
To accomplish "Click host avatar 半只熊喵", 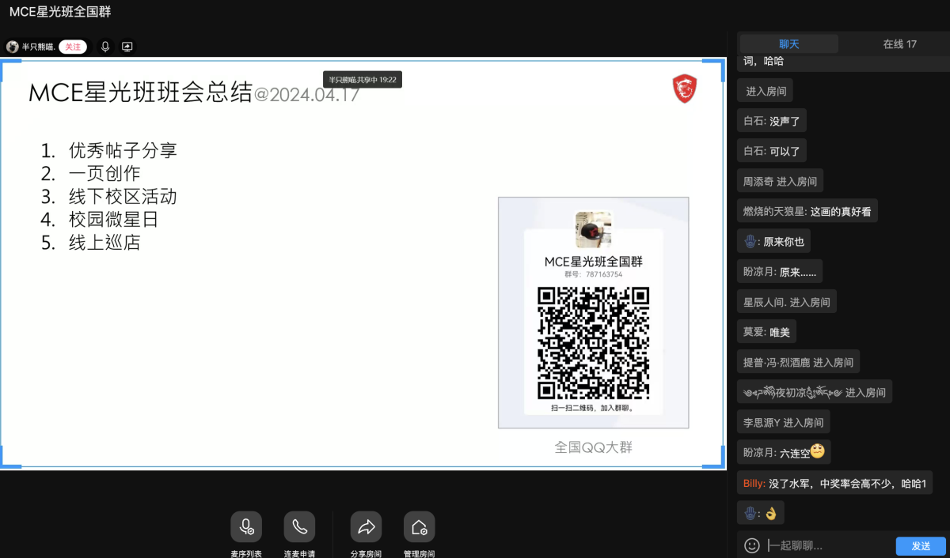I will [x=13, y=47].
